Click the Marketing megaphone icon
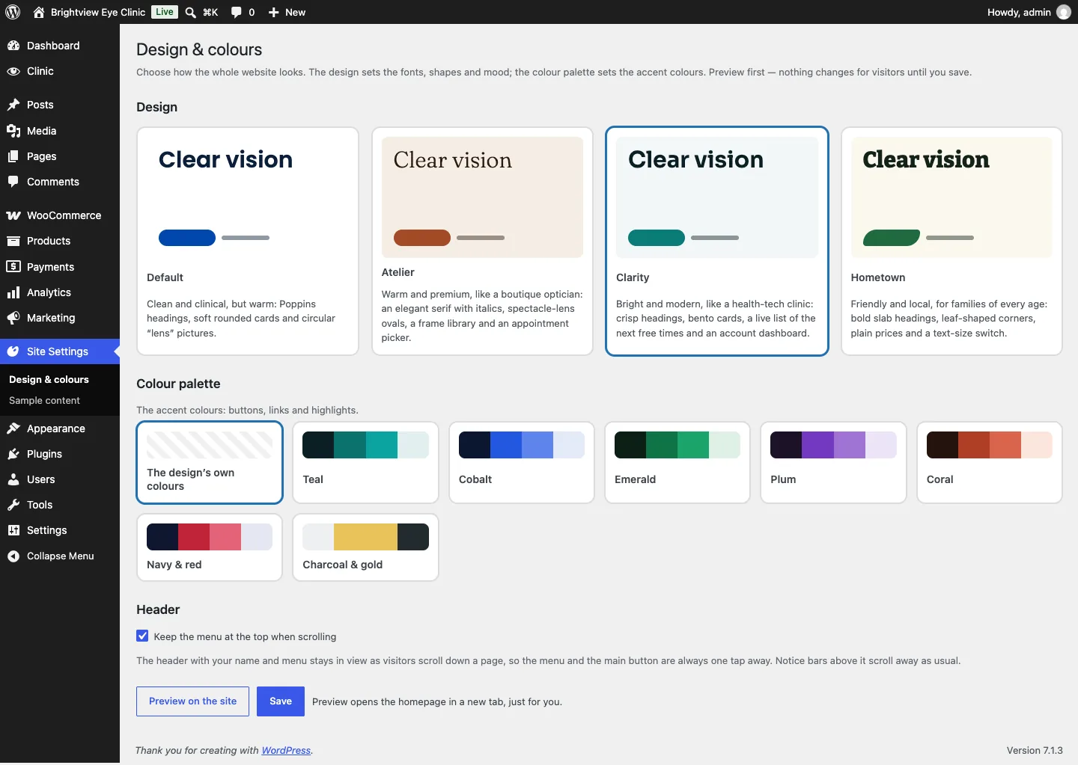The height and width of the screenshot is (765, 1078). [13, 318]
